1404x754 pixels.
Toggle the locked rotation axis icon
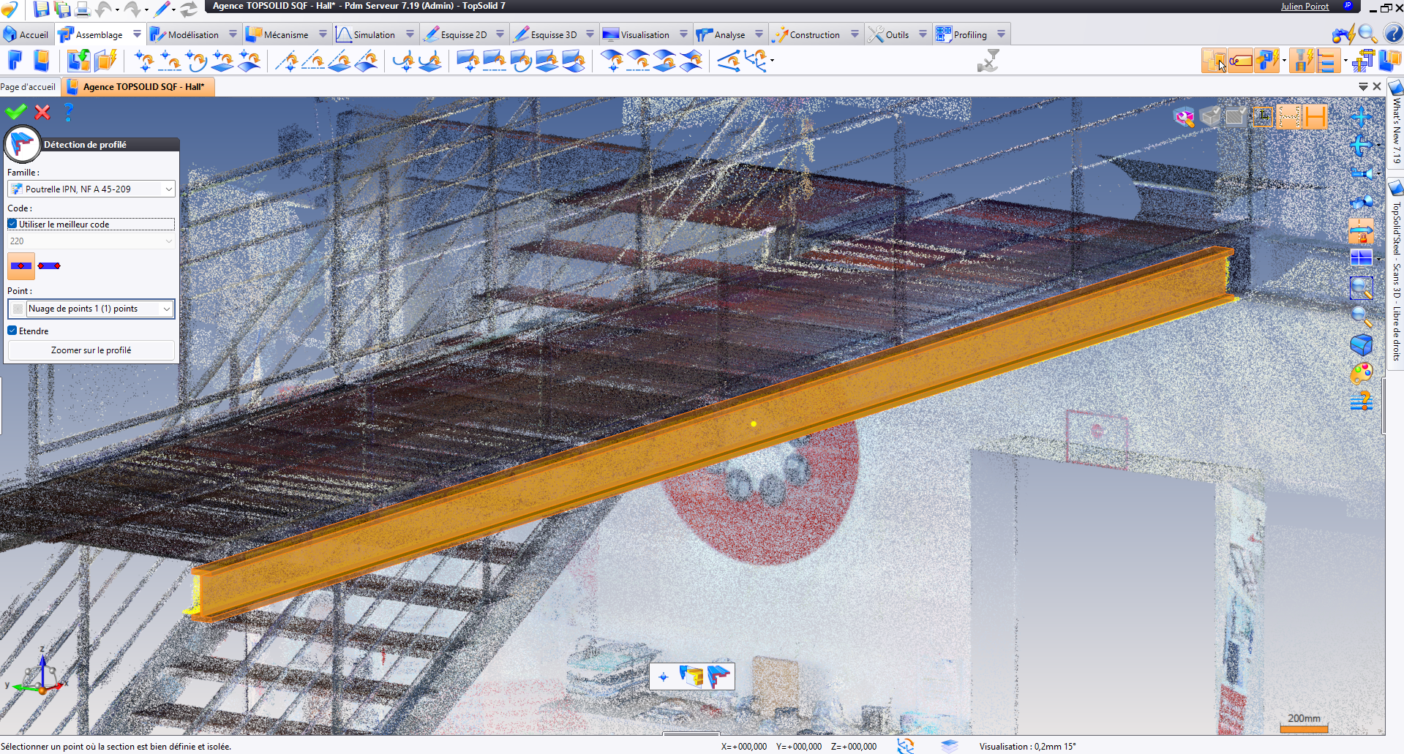pyautogui.click(x=1361, y=231)
